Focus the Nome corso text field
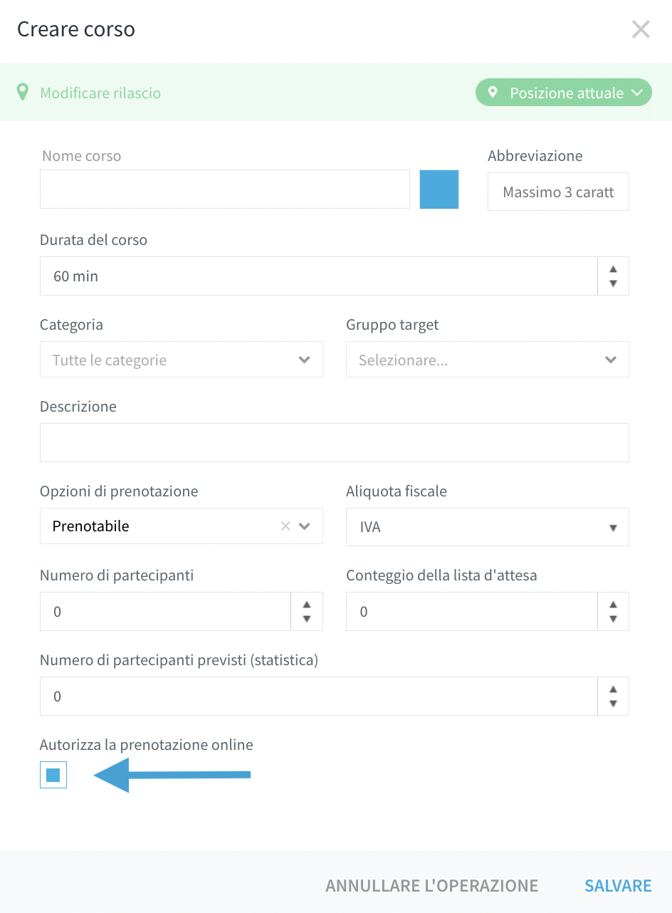The height and width of the screenshot is (913, 672). coord(225,189)
